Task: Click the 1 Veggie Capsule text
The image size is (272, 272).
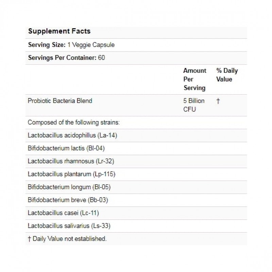Action: click(91, 45)
